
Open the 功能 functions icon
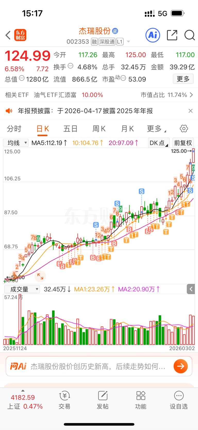[141, 400]
